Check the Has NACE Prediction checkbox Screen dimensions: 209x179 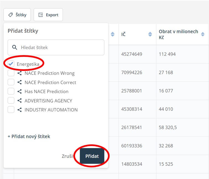point(11,91)
